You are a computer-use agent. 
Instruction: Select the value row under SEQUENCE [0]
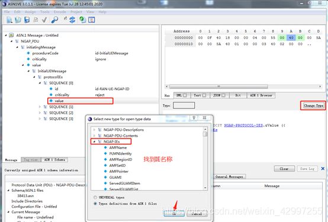(81, 101)
